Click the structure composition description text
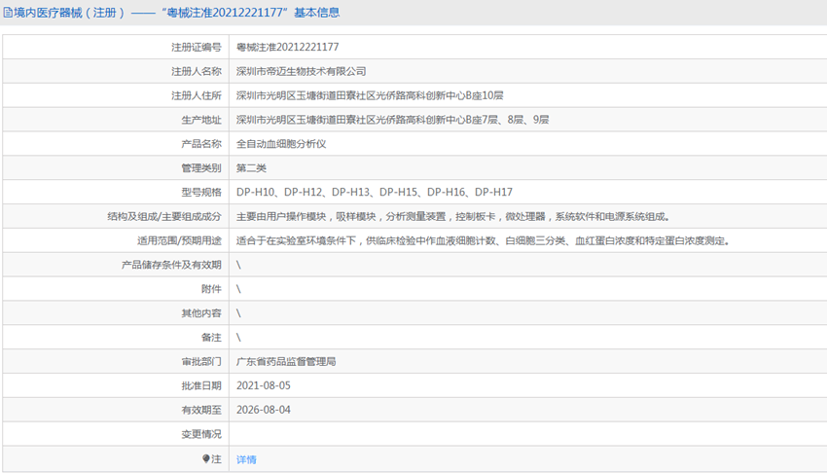 (x=452, y=217)
